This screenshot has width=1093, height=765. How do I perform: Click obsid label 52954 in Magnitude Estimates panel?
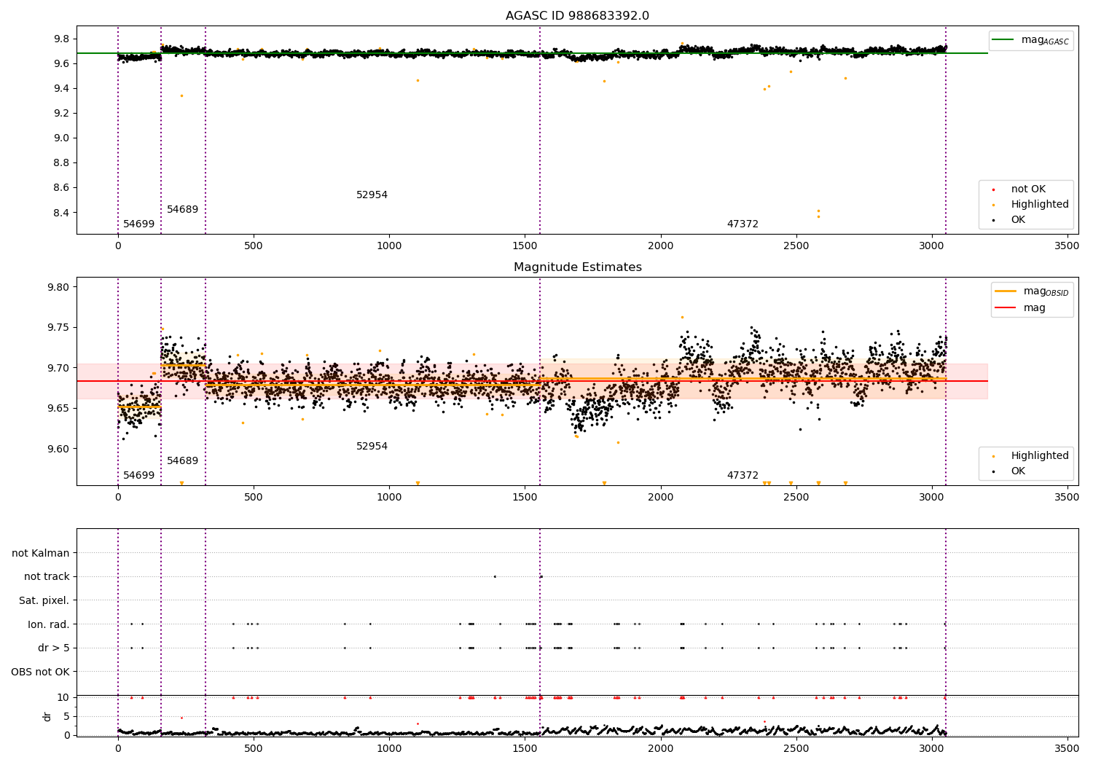(372, 447)
